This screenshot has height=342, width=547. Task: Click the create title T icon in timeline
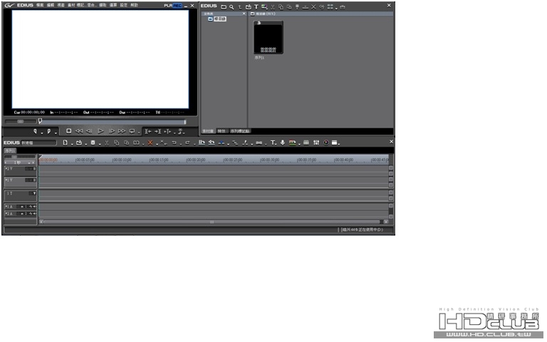pyautogui.click(x=273, y=142)
